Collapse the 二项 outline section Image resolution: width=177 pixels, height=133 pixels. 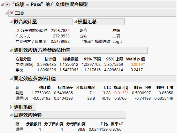[6, 13]
